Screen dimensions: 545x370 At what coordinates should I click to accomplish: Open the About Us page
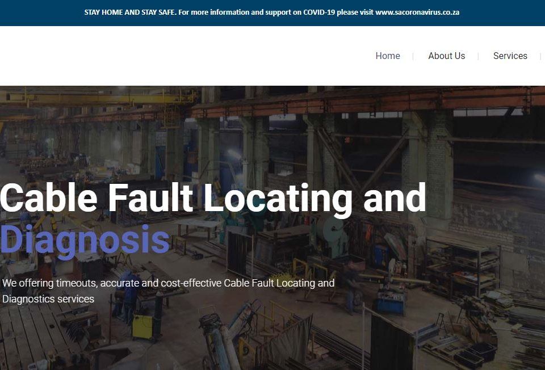pos(447,56)
